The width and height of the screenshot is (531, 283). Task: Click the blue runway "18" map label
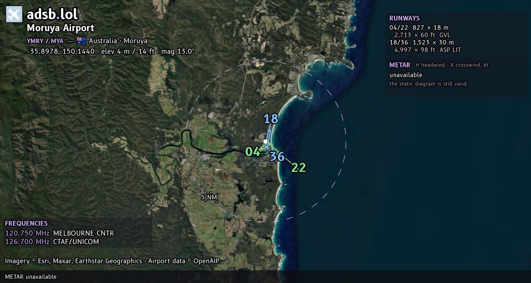pos(271,119)
